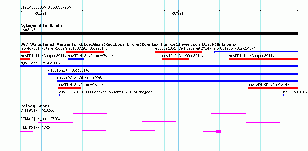Viewport: 308px width, 151px height.
Task: Click the nsv831905 (Wong2007) label
Action: (235, 48)
